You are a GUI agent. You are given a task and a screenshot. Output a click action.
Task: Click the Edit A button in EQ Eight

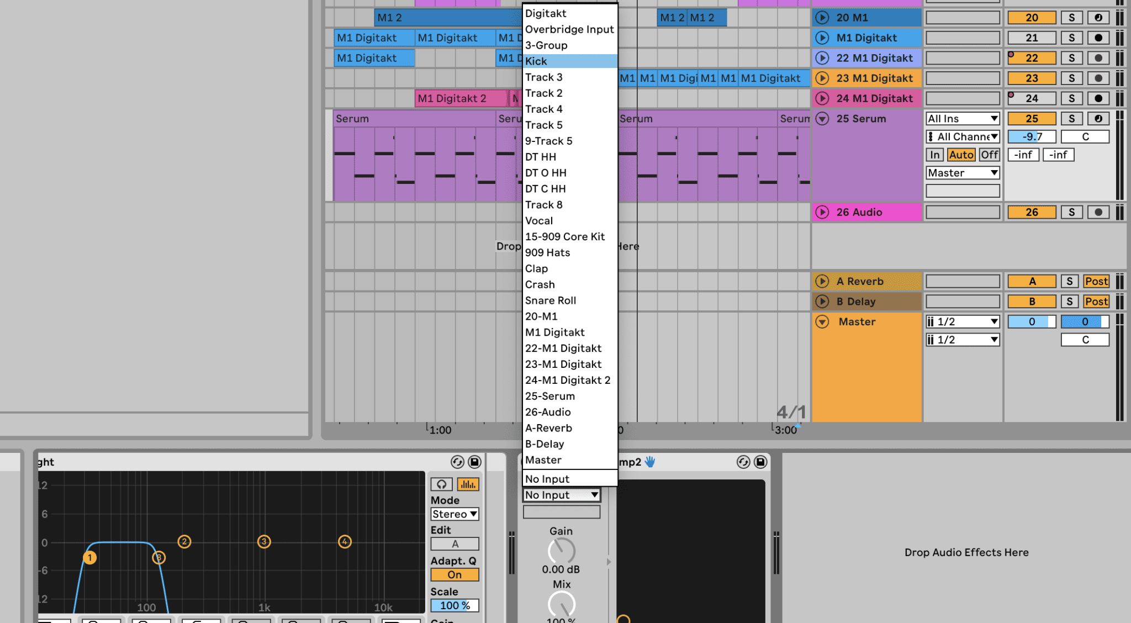(454, 543)
